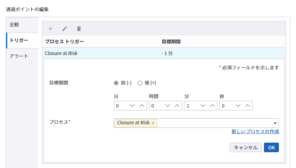Decrease the 時間 (hours) value
This screenshot has height=168, width=296.
coord(168,106)
